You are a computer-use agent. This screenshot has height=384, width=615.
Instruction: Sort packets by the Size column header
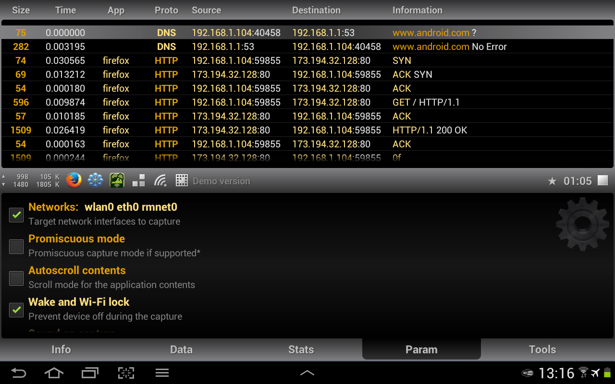tap(21, 10)
